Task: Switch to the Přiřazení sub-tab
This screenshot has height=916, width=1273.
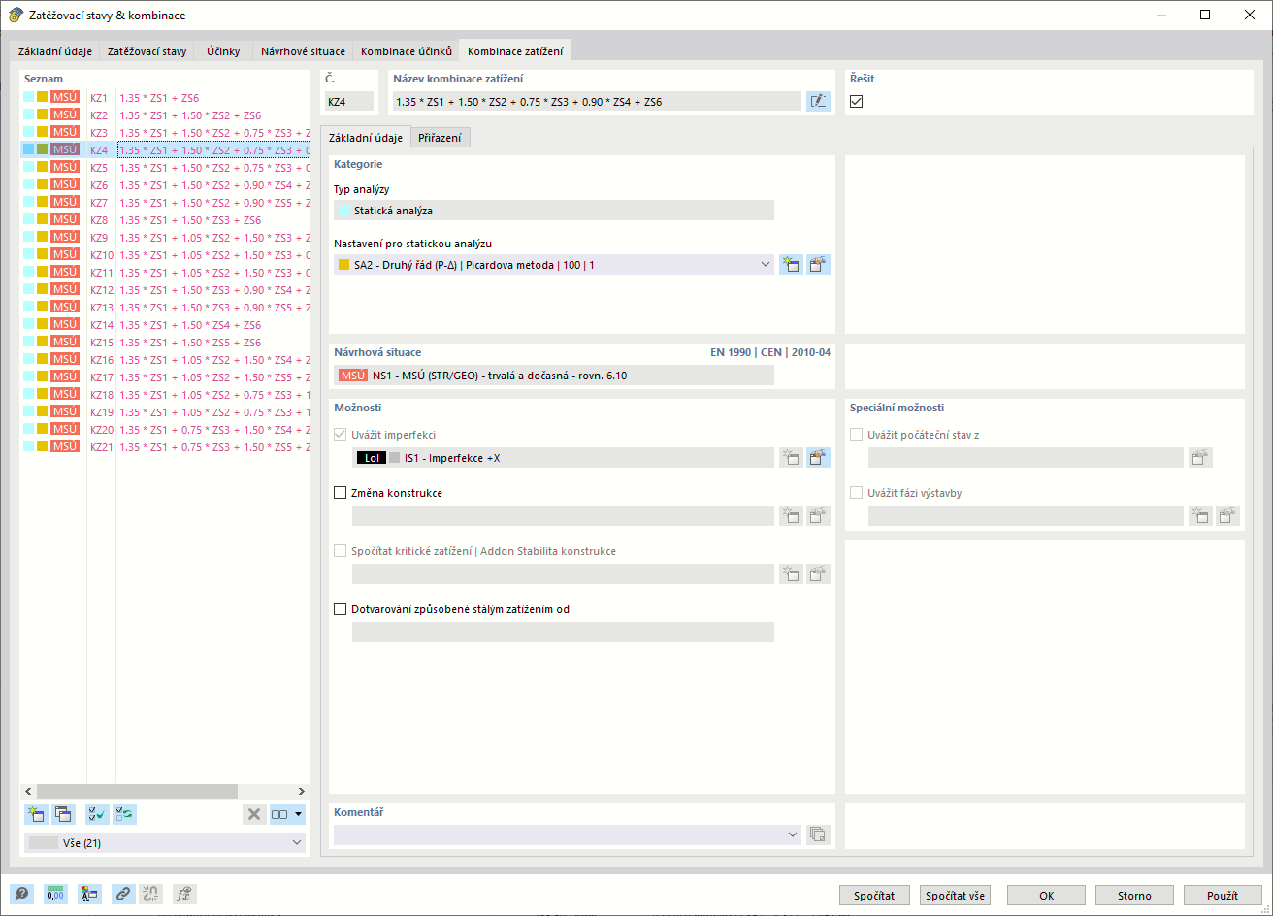Action: (x=441, y=138)
